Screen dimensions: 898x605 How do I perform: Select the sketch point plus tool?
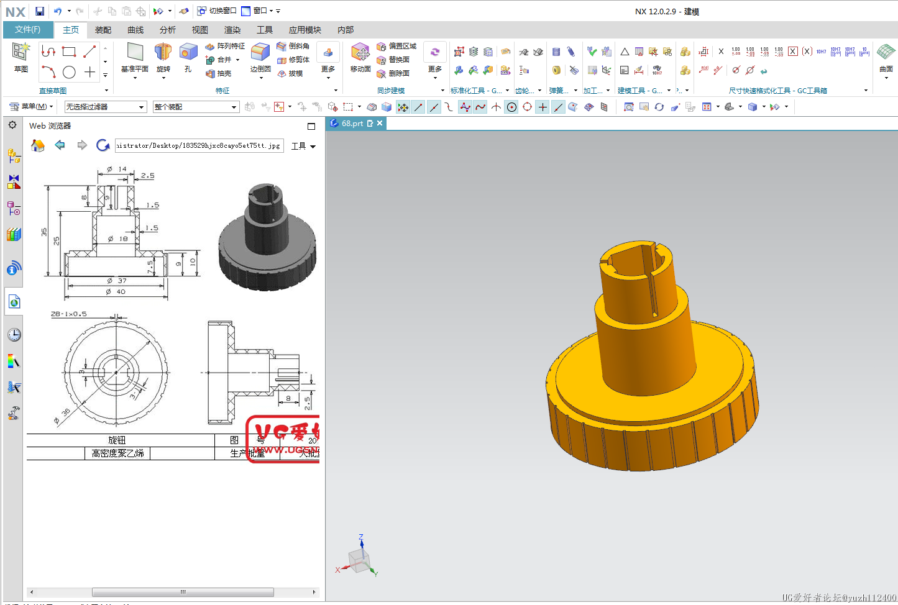[90, 72]
